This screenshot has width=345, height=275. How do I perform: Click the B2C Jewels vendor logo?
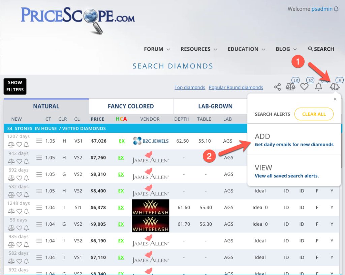point(151,141)
